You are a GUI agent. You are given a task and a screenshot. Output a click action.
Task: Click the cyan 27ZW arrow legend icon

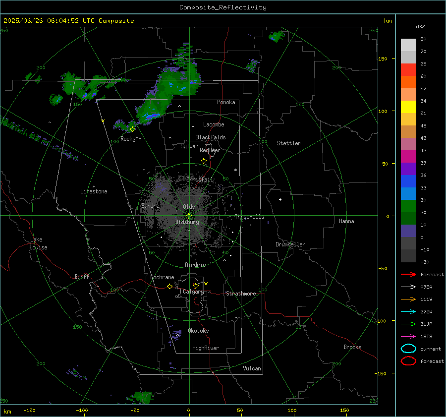pos(408,312)
